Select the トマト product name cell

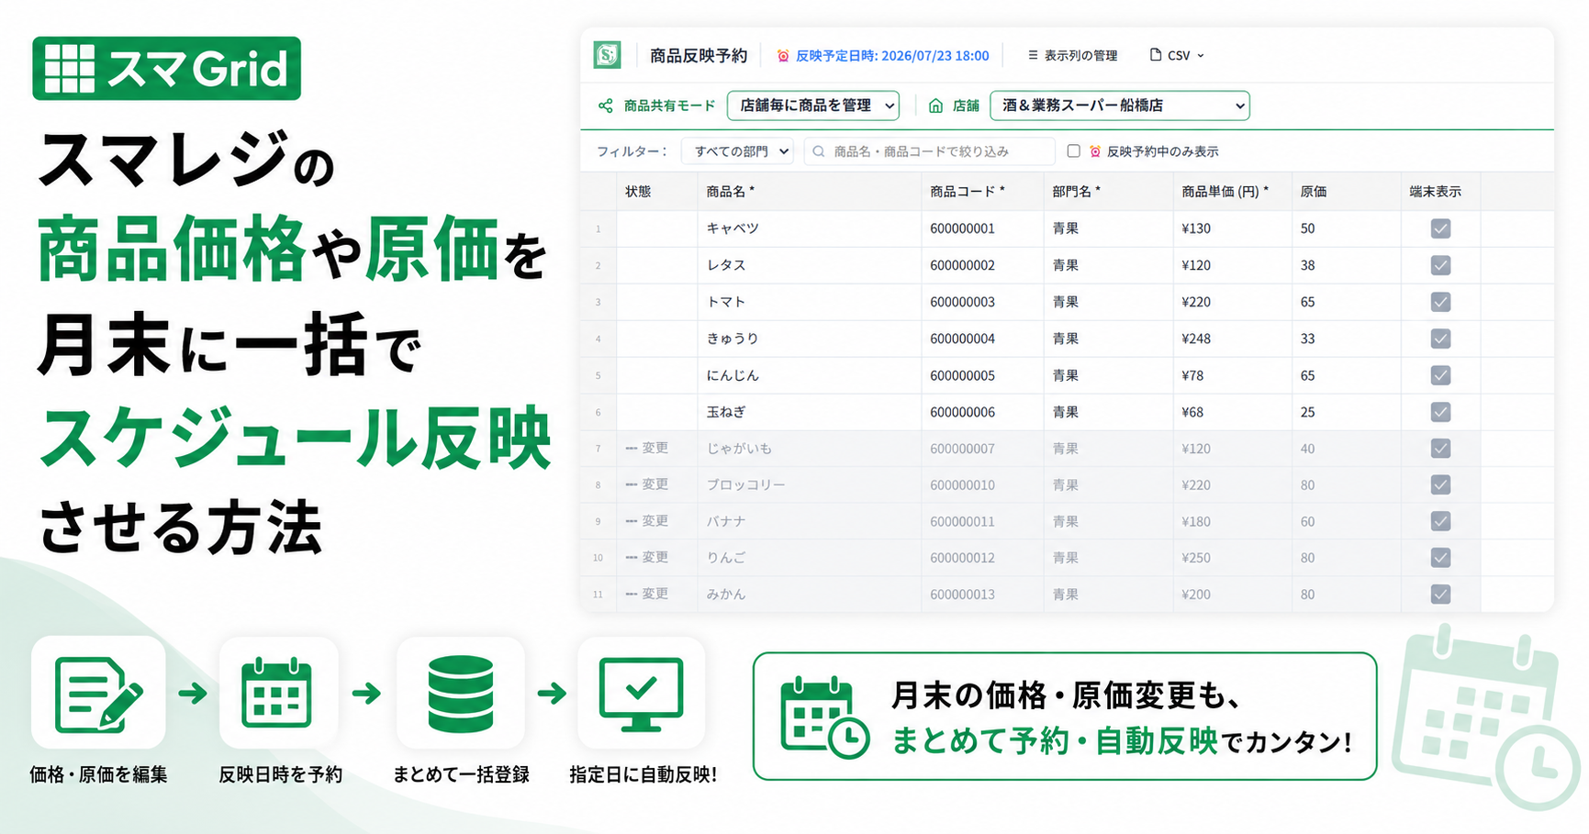click(x=809, y=302)
